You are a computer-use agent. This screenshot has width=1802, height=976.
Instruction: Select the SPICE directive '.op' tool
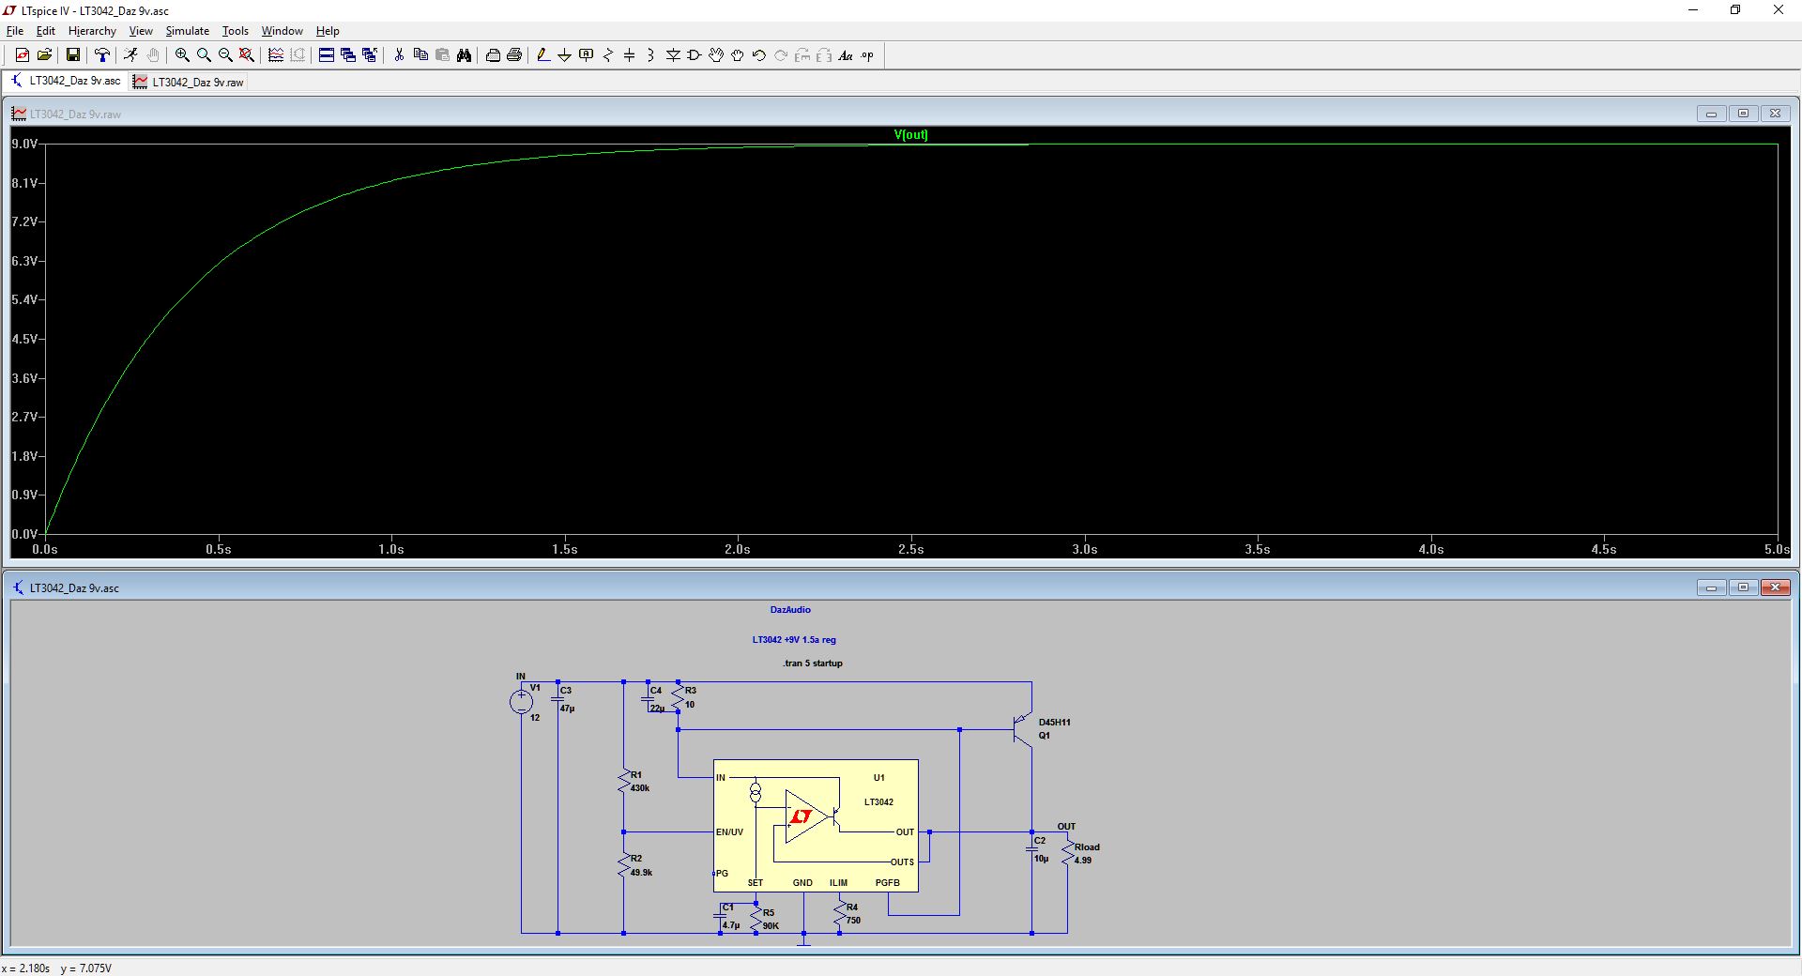[x=867, y=55]
